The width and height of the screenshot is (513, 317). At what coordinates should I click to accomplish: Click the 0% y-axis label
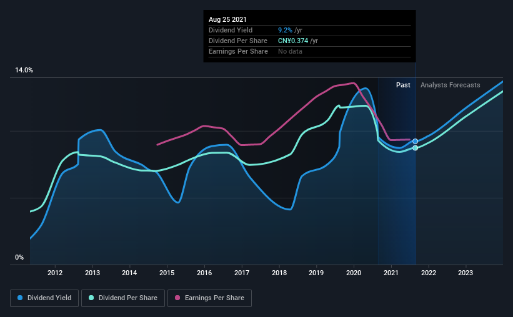pos(19,258)
